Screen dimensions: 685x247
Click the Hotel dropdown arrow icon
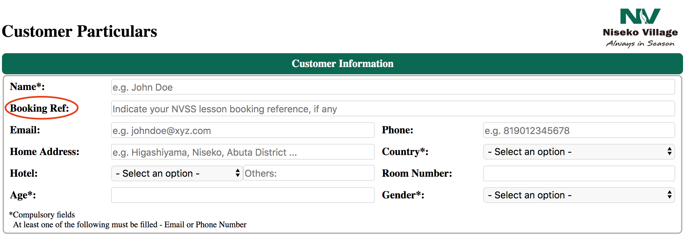tap(238, 173)
